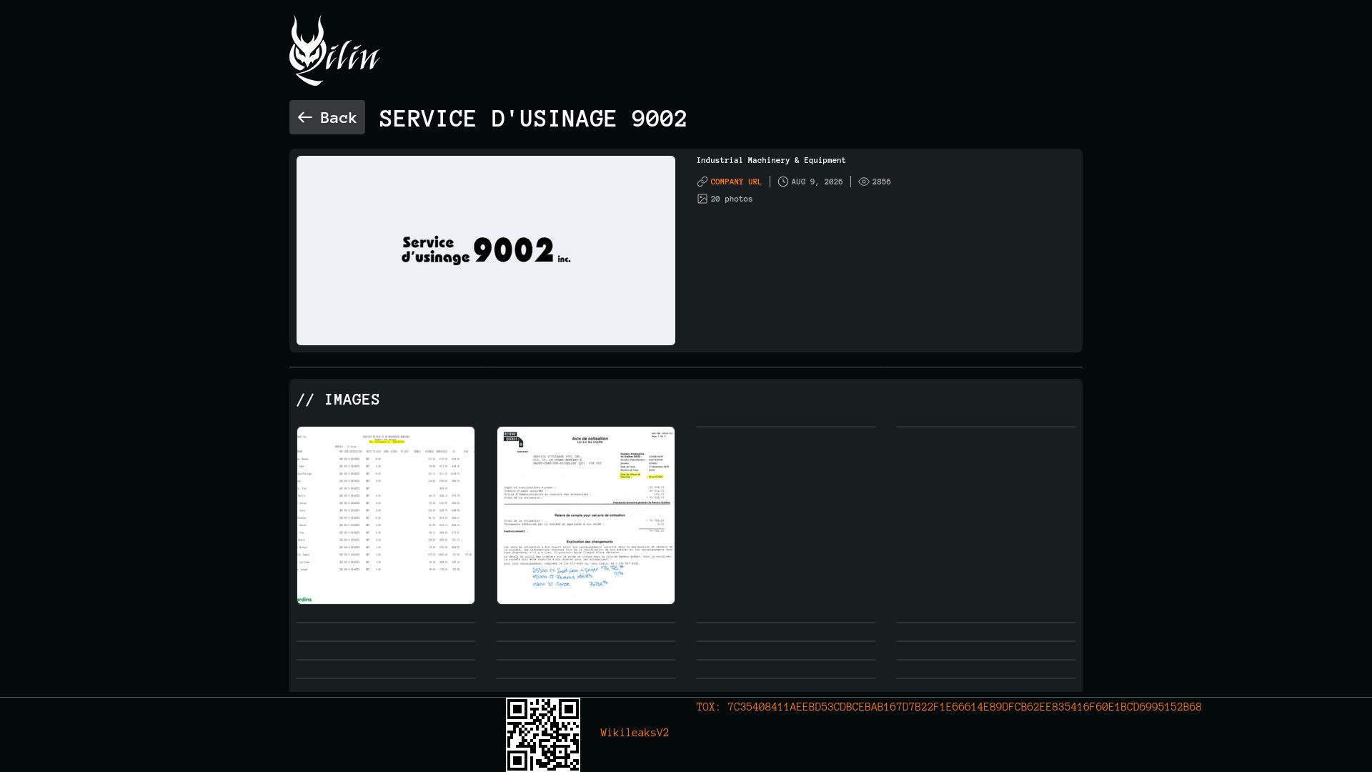Click the AUG 9, 2026 date text
The image size is (1372, 772).
[x=817, y=182]
